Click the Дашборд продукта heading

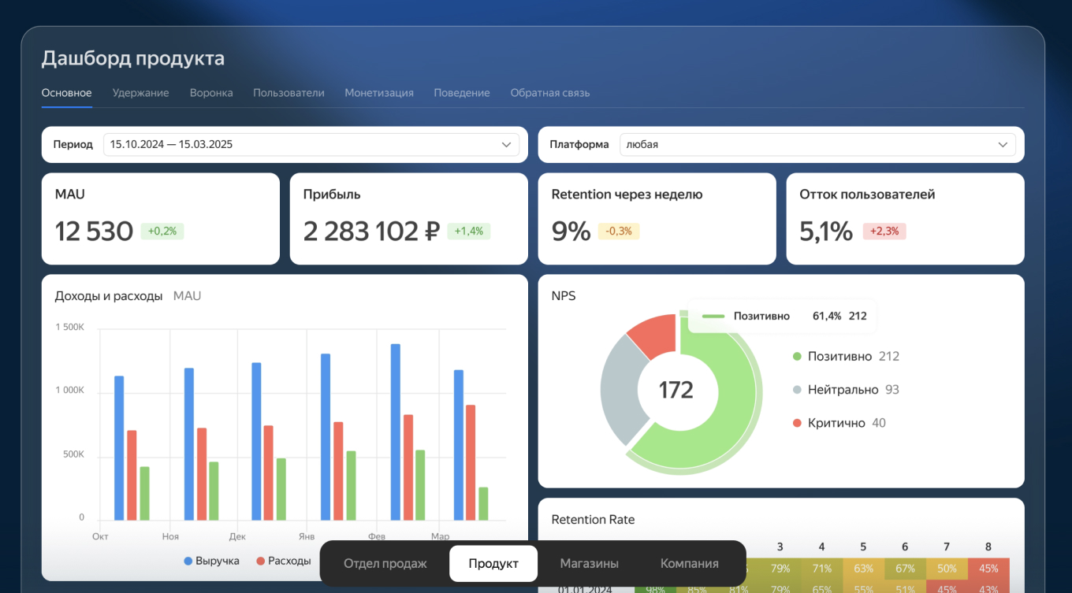point(132,58)
